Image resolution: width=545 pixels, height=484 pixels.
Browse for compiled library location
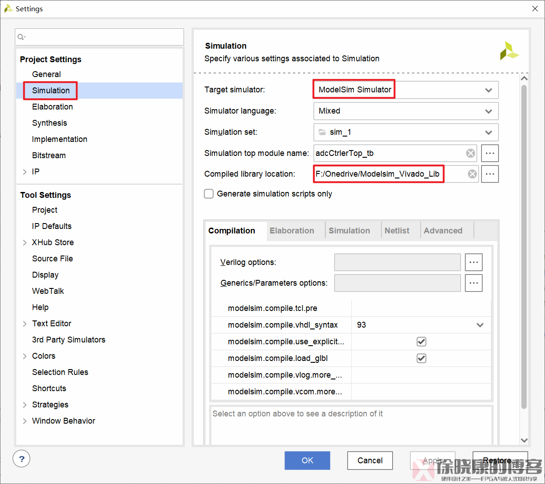tap(490, 174)
